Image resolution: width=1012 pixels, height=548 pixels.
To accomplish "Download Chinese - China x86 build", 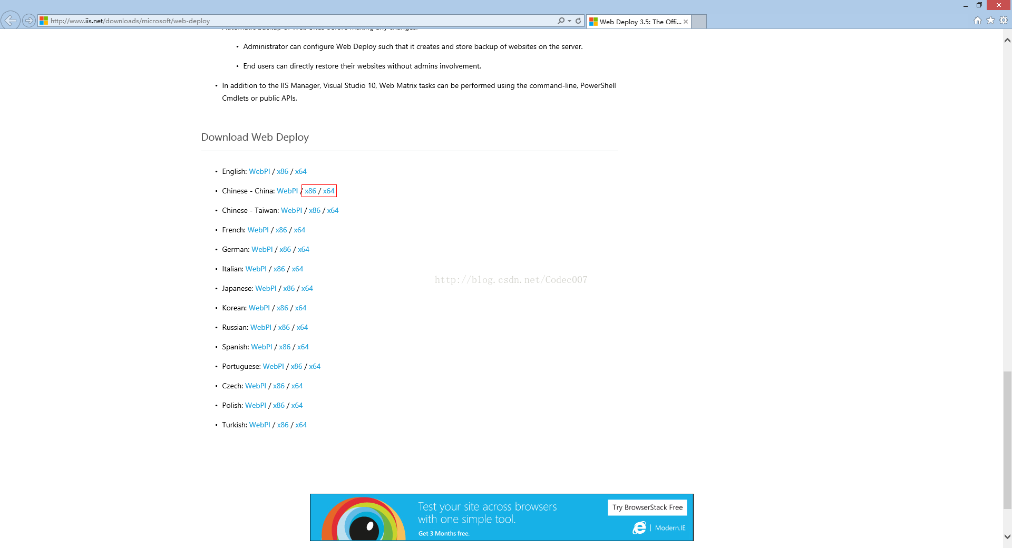I will coord(310,191).
